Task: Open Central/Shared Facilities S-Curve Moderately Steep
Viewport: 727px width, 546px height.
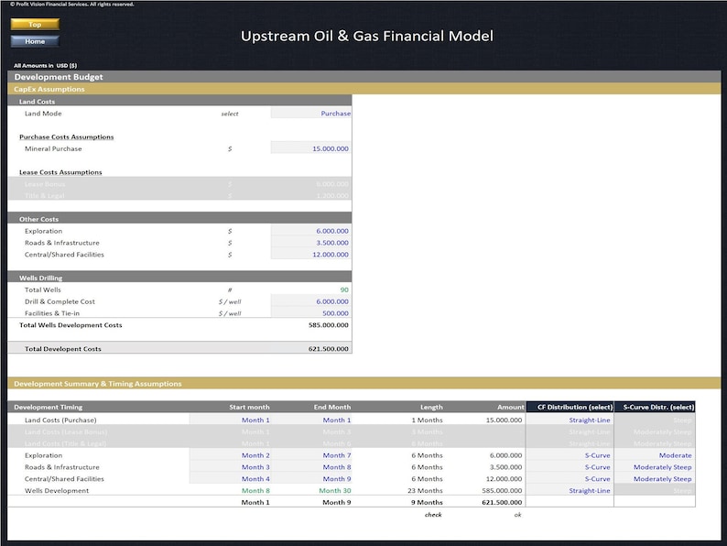Action: click(x=655, y=479)
